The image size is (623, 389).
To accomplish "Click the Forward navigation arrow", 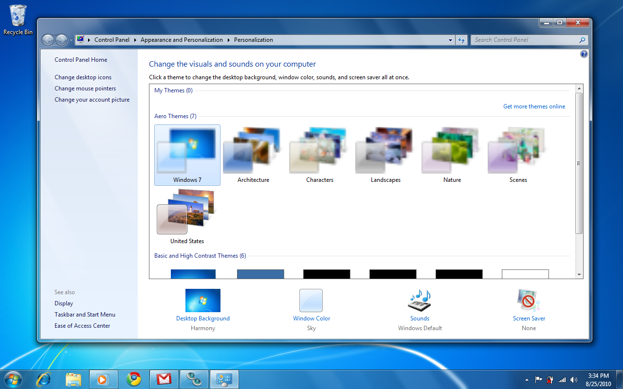I will click(61, 40).
